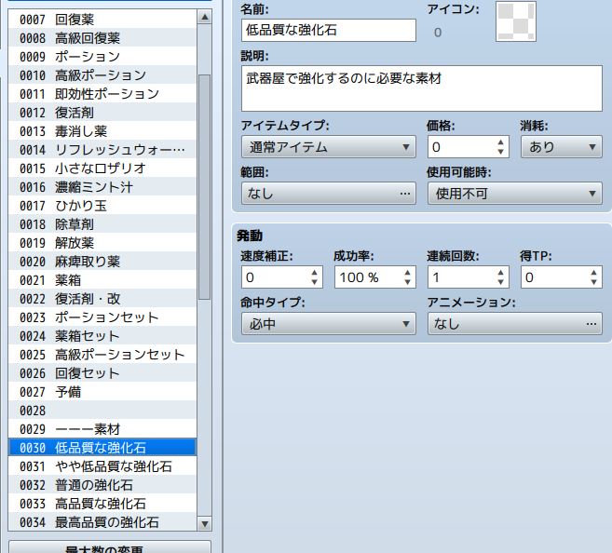Click the 名前 name input field
Screen dimensions: 612x553
pos(328,31)
